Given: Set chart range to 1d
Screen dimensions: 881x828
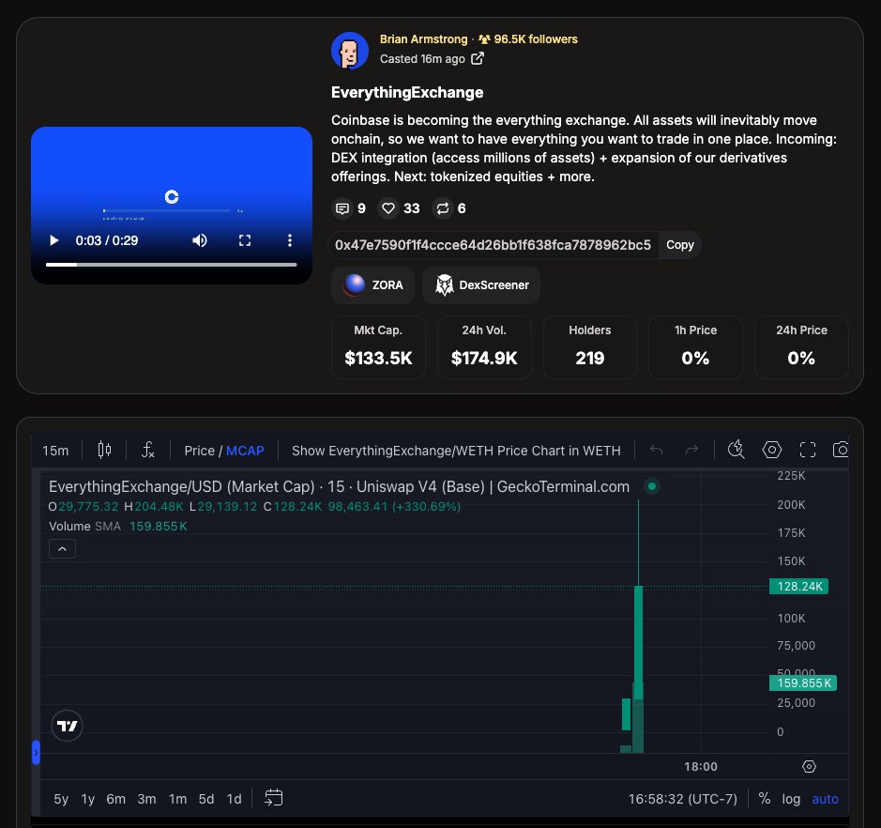Looking at the screenshot, I should tap(234, 799).
